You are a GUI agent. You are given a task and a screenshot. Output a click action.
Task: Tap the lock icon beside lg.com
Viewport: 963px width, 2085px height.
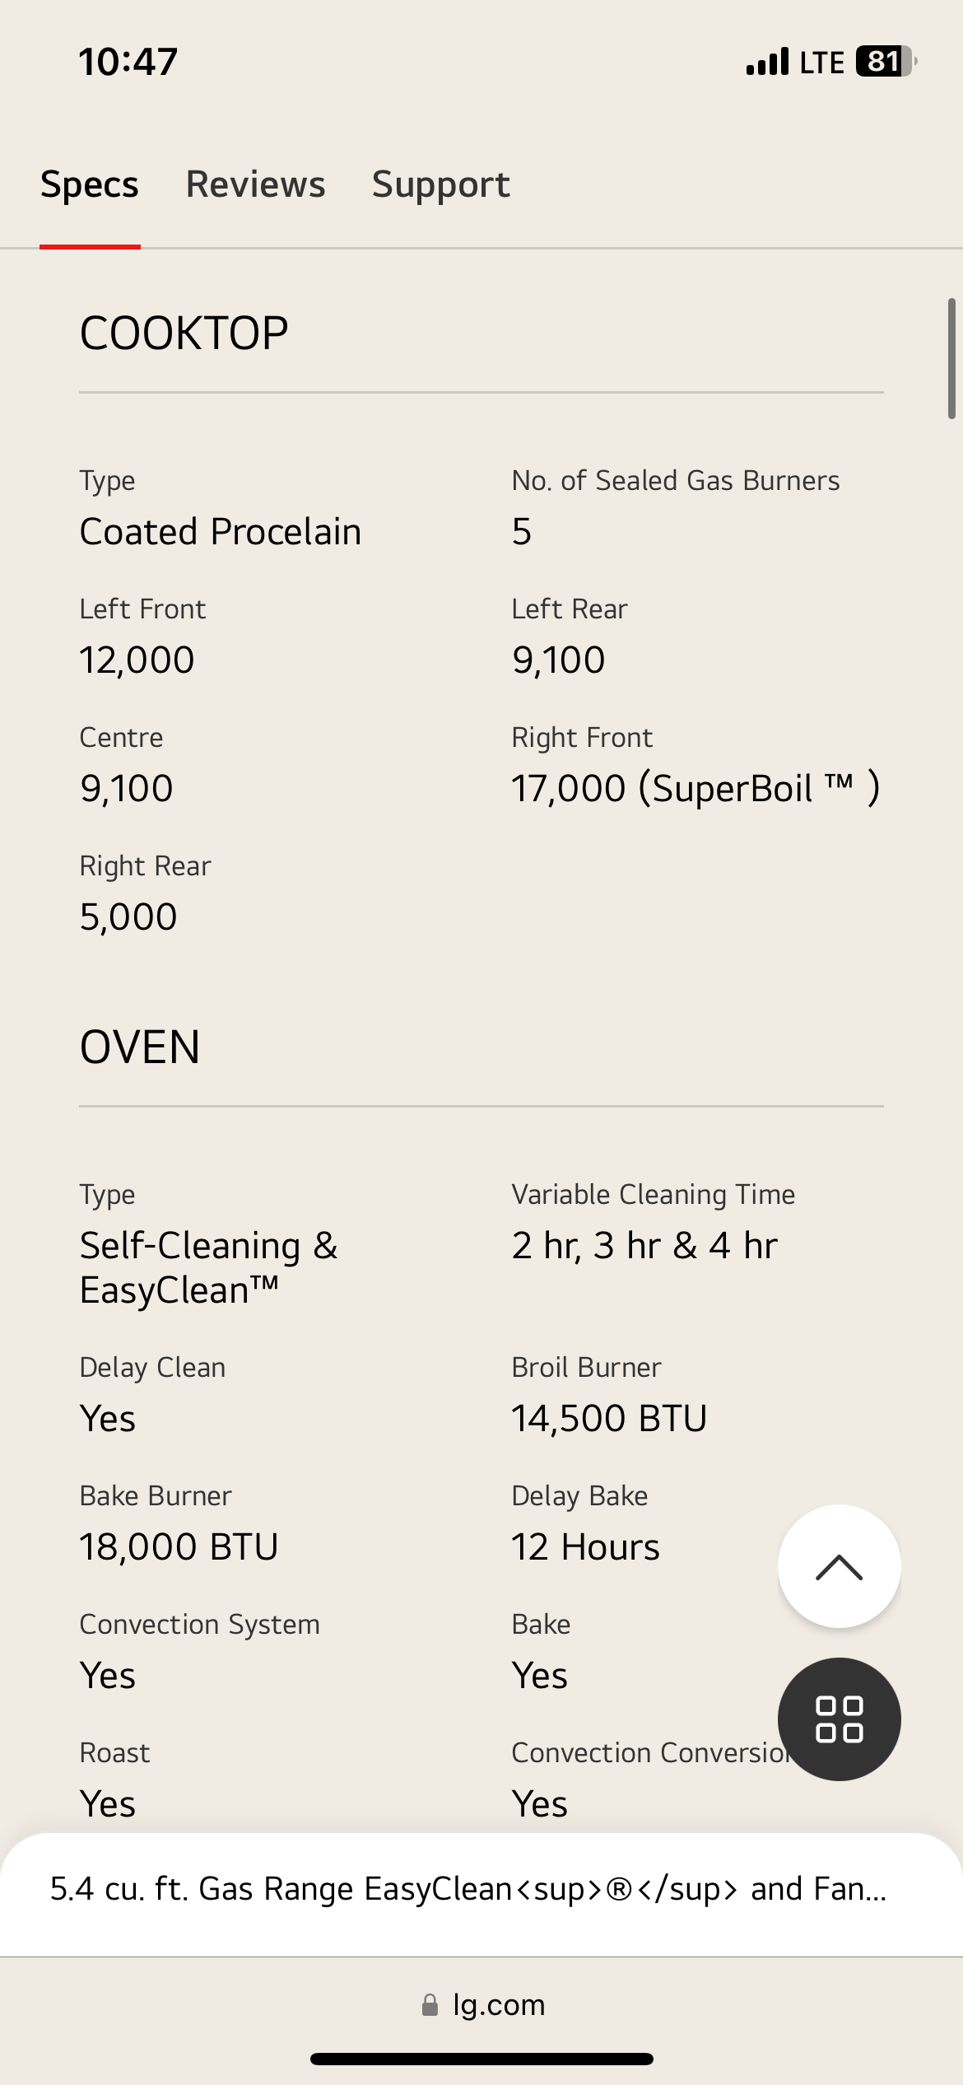pyautogui.click(x=430, y=2005)
